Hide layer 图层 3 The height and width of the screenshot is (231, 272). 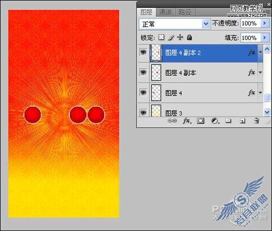143,112
